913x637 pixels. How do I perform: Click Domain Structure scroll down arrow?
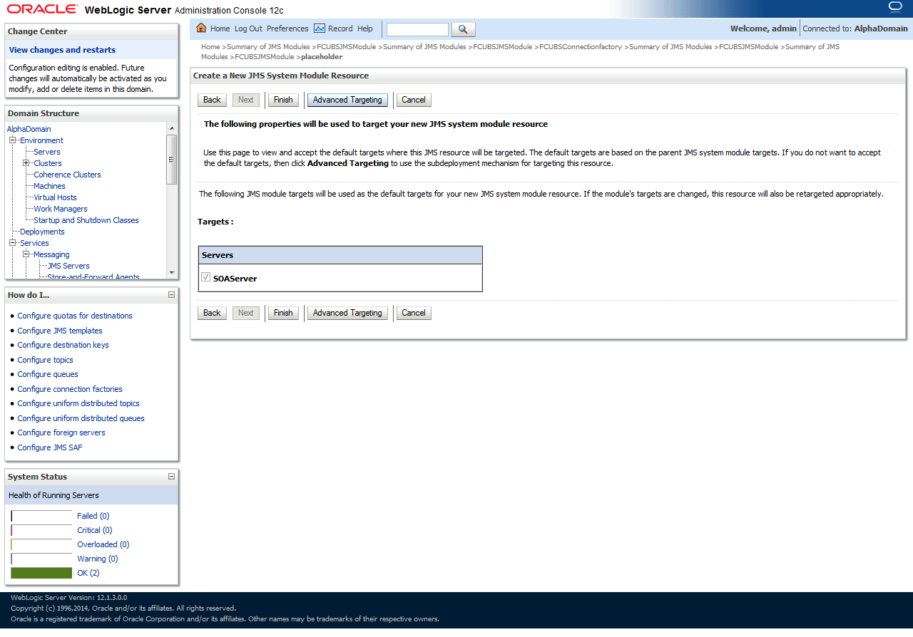click(x=171, y=273)
